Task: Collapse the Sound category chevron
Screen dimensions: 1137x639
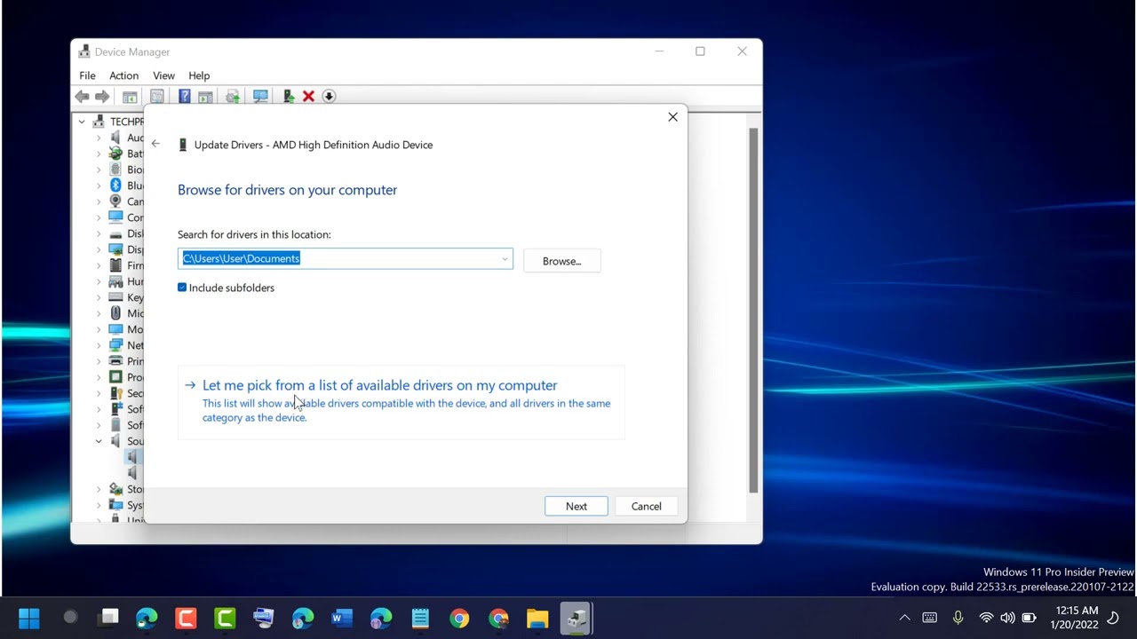Action: click(x=99, y=441)
